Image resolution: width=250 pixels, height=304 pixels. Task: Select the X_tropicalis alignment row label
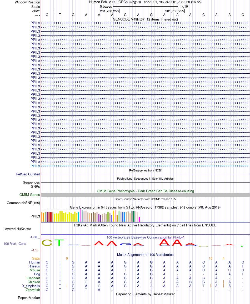pos(31,286)
